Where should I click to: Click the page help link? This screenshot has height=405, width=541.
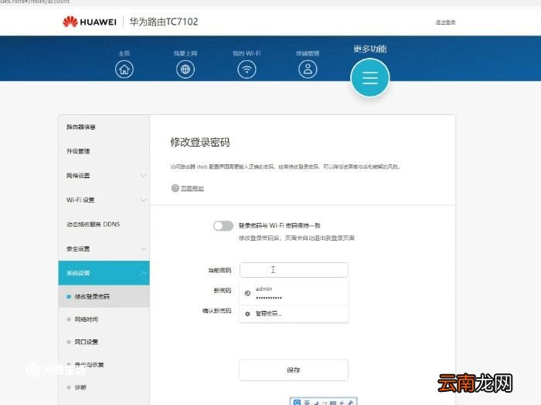coord(192,188)
